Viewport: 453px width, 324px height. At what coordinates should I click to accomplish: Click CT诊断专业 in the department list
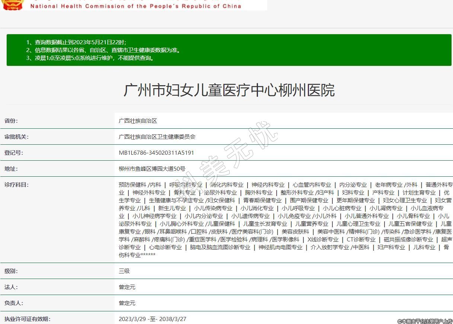click(361, 240)
